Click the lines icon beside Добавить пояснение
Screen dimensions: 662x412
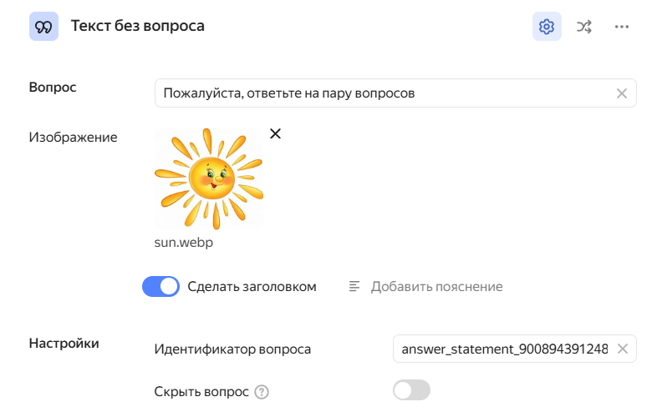[355, 287]
